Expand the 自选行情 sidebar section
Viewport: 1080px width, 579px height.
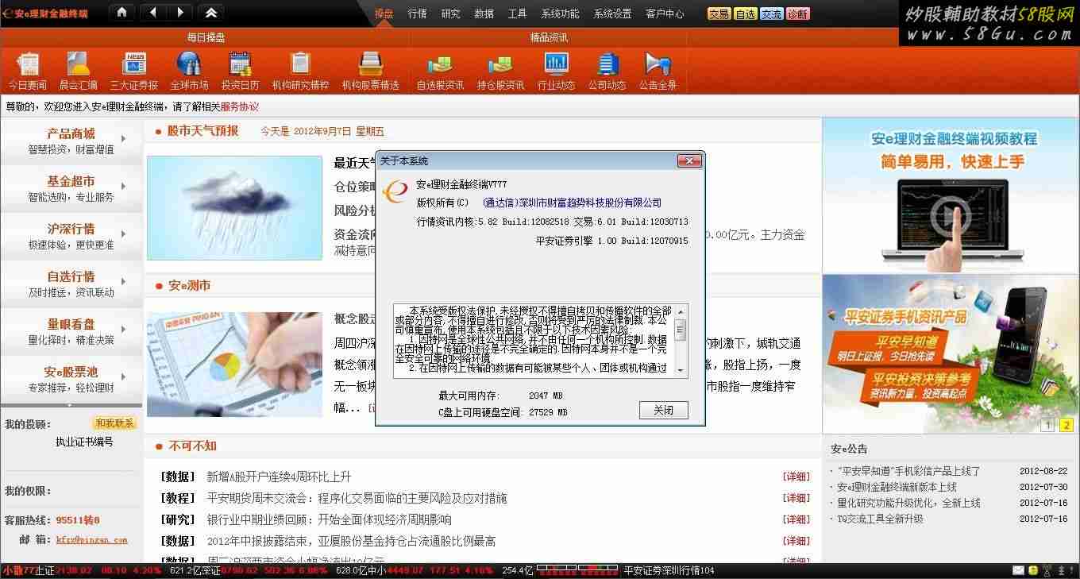pos(71,284)
